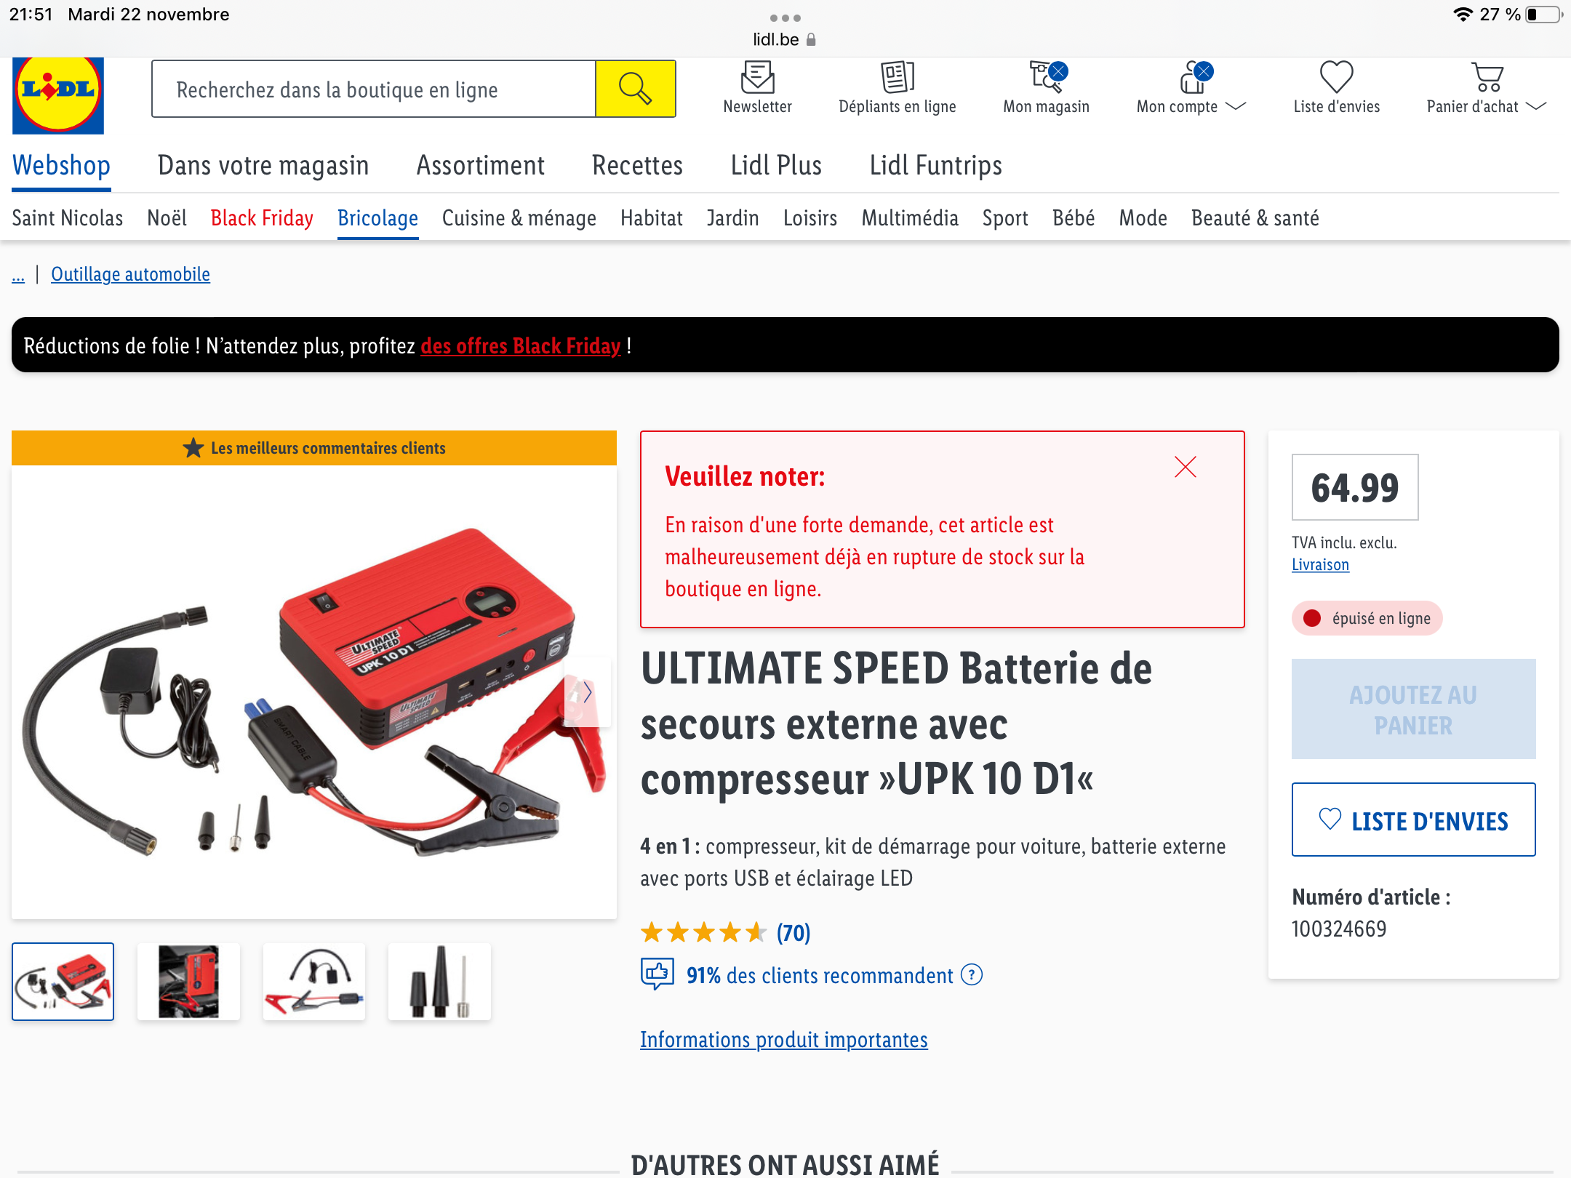The width and height of the screenshot is (1571, 1178).
Task: Expand the Panier d'achat dropdown
Action: [1536, 106]
